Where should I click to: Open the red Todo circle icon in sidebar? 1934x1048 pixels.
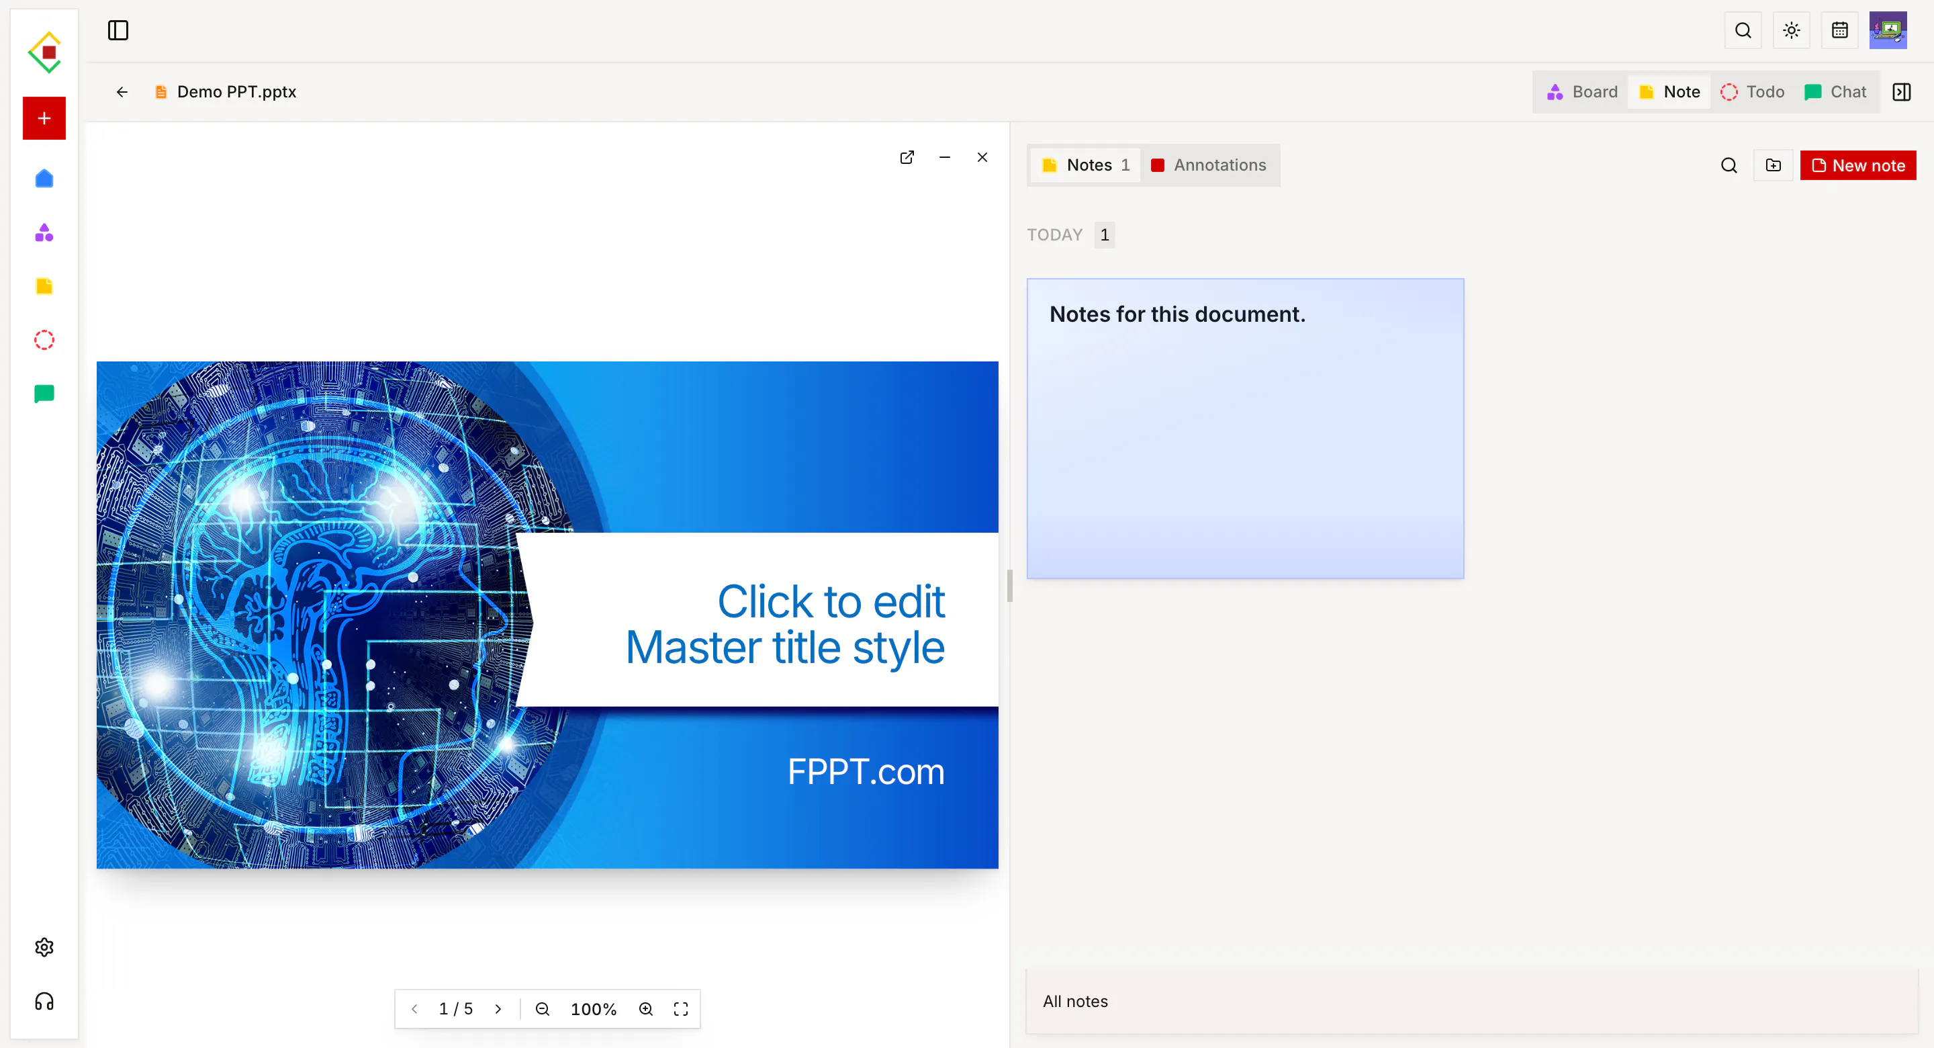(x=44, y=341)
